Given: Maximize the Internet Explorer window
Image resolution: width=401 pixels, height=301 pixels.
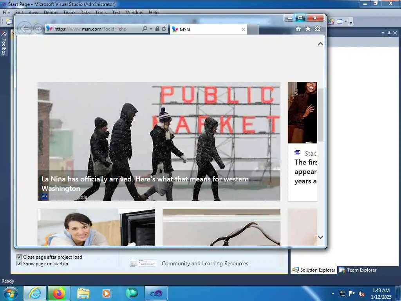Looking at the screenshot, I should [x=300, y=18].
